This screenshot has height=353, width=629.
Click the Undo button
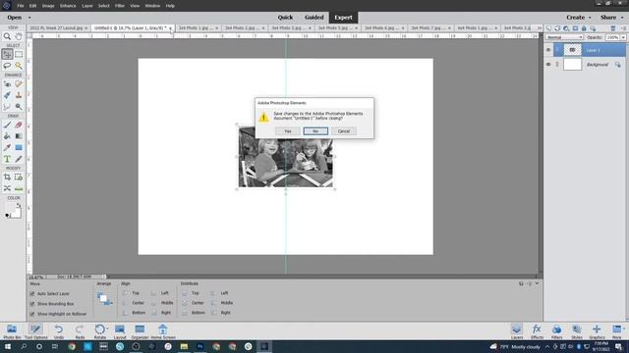[59, 331]
